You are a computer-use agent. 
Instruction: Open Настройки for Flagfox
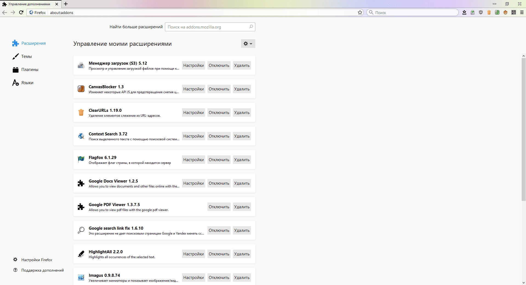[x=193, y=159]
